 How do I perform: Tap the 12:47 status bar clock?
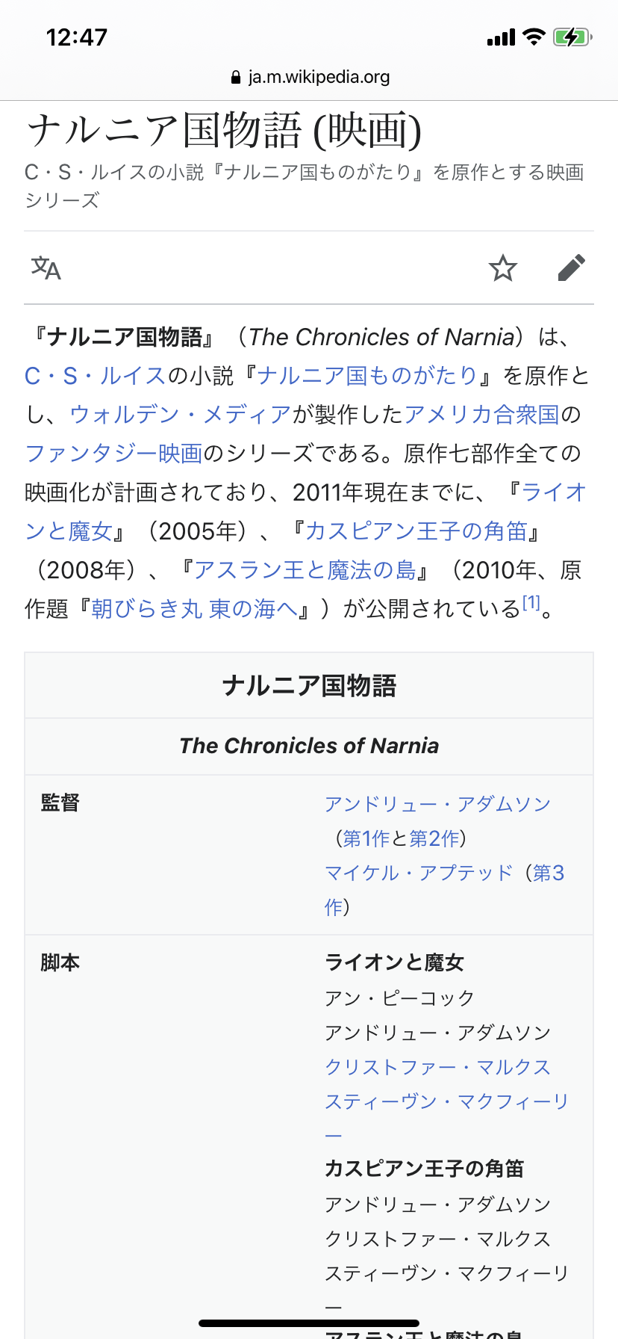(77, 37)
